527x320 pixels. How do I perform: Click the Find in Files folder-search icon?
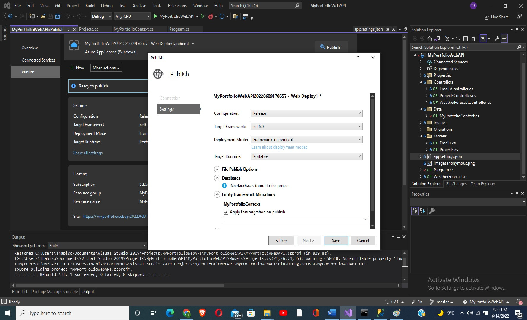pyautogui.click(x=236, y=16)
